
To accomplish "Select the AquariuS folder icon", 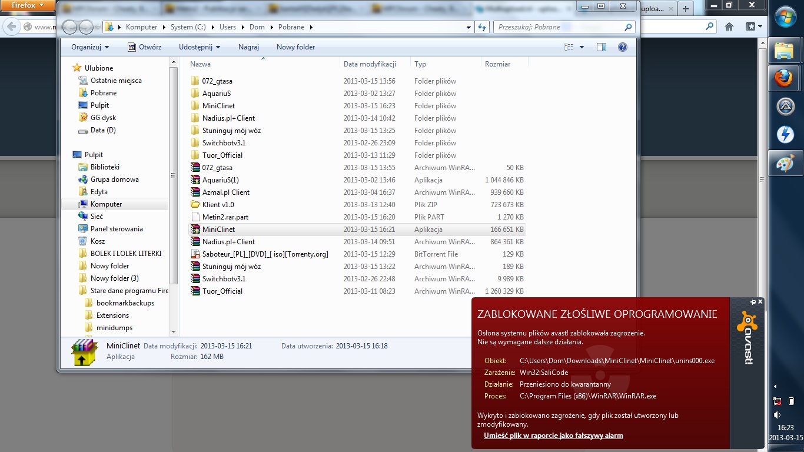I will pyautogui.click(x=195, y=94).
